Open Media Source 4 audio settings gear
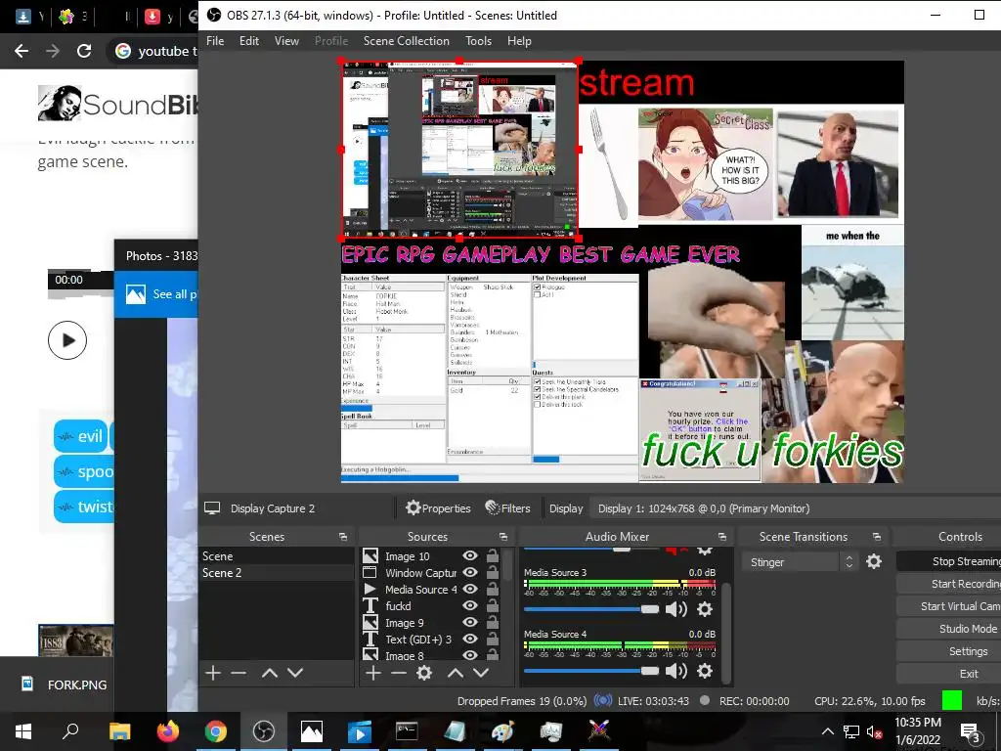Viewport: 1001px width, 751px height. pos(705,671)
